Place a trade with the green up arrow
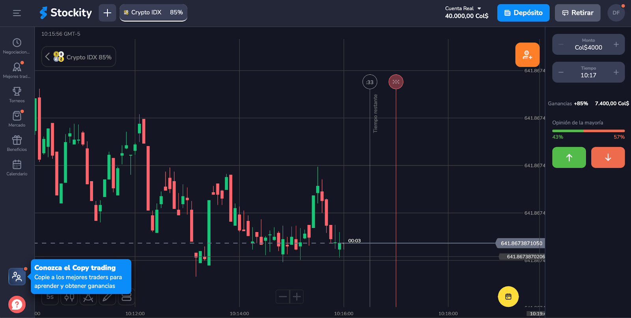 tap(569, 157)
